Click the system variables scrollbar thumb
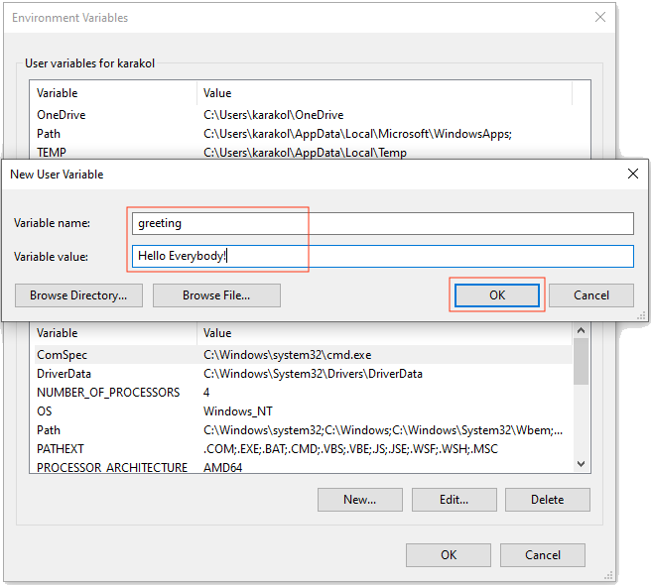This screenshot has width=651, height=586. pos(581,361)
